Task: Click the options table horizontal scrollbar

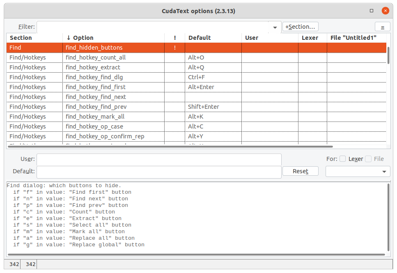Action: pos(170,147)
